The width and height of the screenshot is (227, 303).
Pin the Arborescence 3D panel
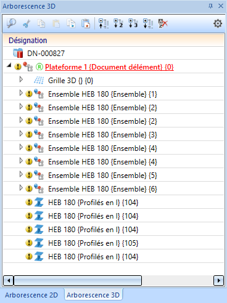tap(210, 6)
